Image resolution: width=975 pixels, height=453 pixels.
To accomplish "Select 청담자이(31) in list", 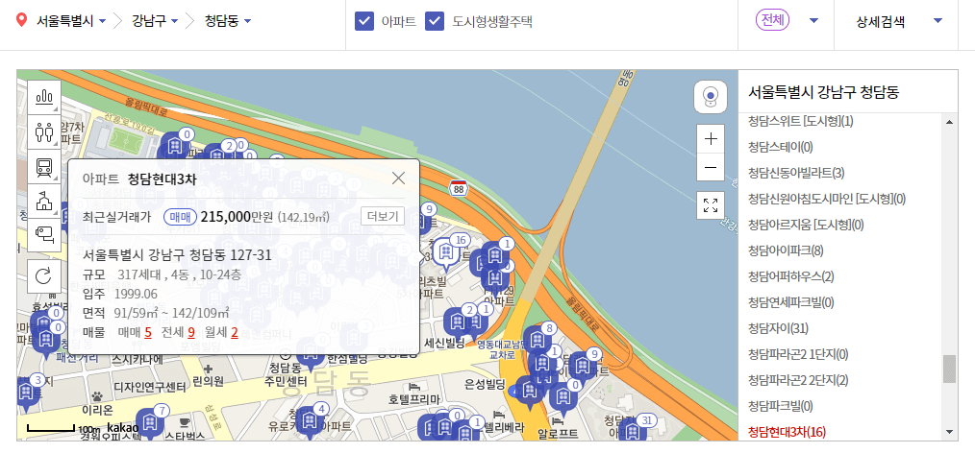I will [x=778, y=327].
